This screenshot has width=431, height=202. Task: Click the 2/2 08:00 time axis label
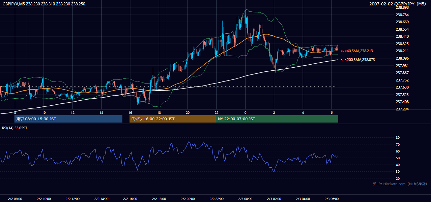[x=15, y=199]
